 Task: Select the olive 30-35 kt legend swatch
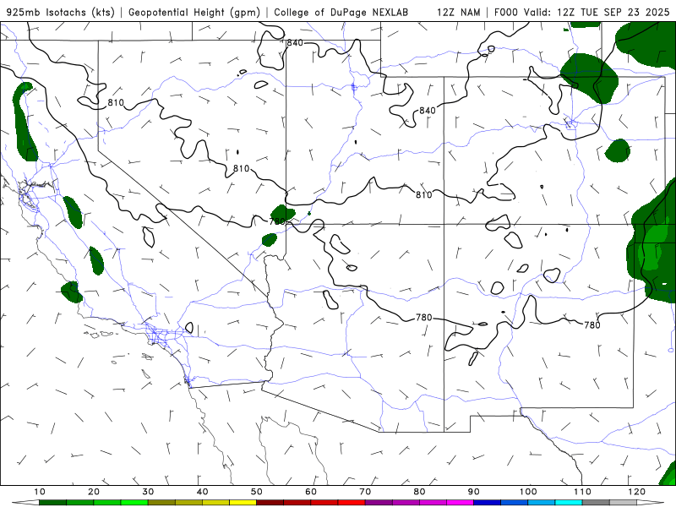click(x=161, y=503)
